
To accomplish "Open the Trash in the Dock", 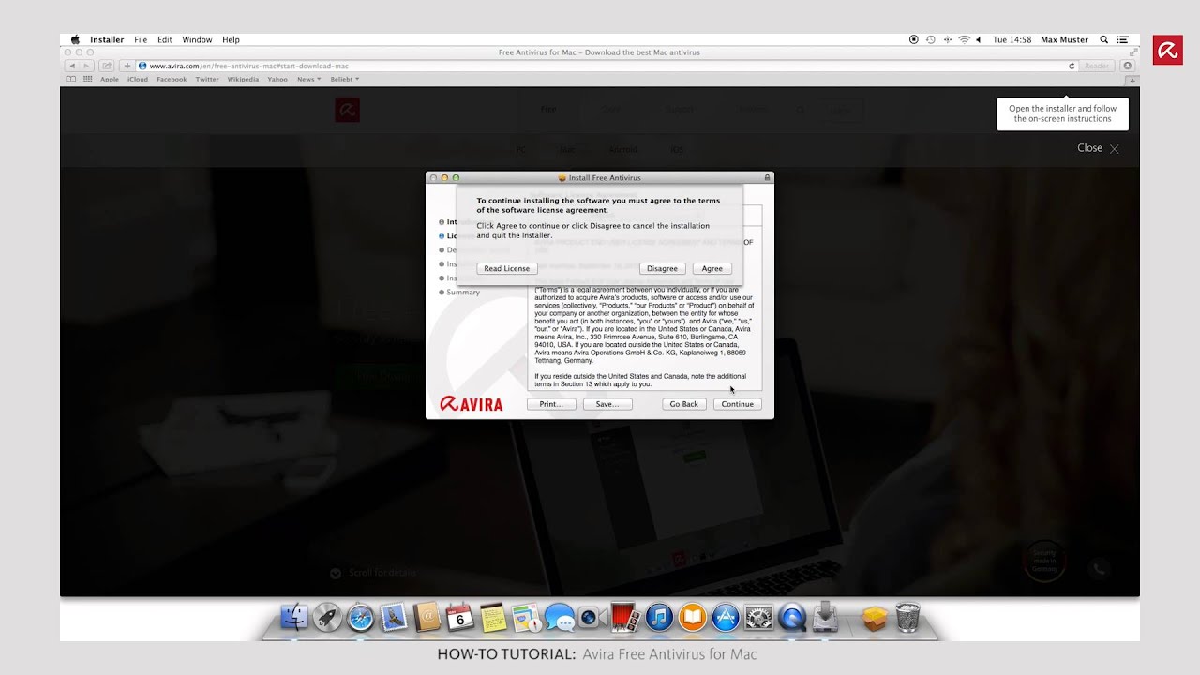I will (907, 617).
